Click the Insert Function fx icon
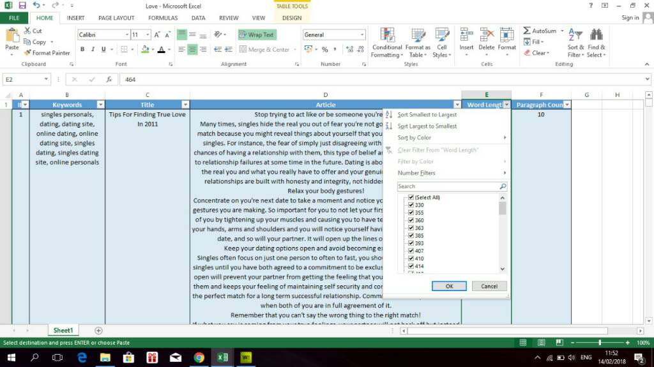The width and height of the screenshot is (654, 367). click(x=109, y=79)
